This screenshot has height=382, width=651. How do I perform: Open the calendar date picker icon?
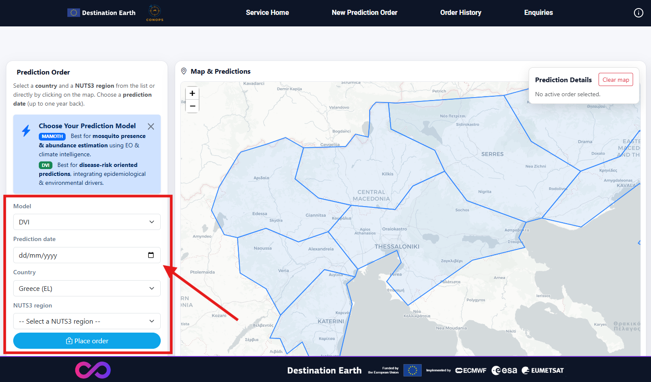click(151, 255)
